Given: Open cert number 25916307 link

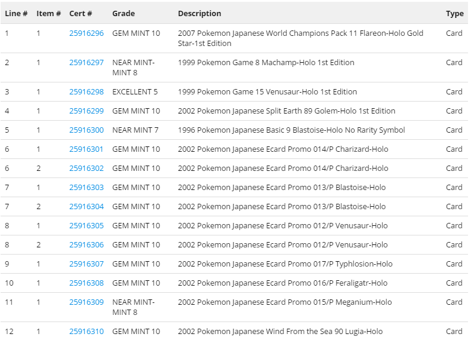Looking at the screenshot, I should [x=87, y=264].
